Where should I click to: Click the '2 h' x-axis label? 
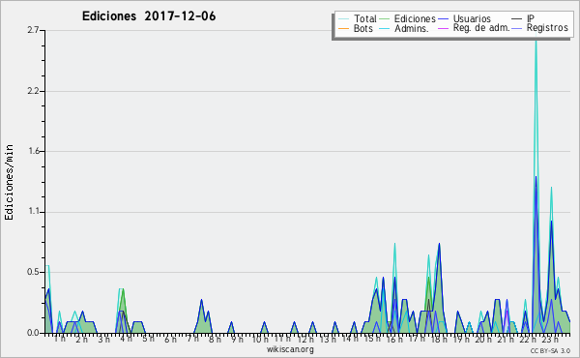point(82,339)
